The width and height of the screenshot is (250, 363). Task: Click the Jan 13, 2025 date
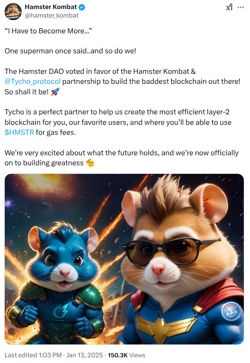pos(84,355)
